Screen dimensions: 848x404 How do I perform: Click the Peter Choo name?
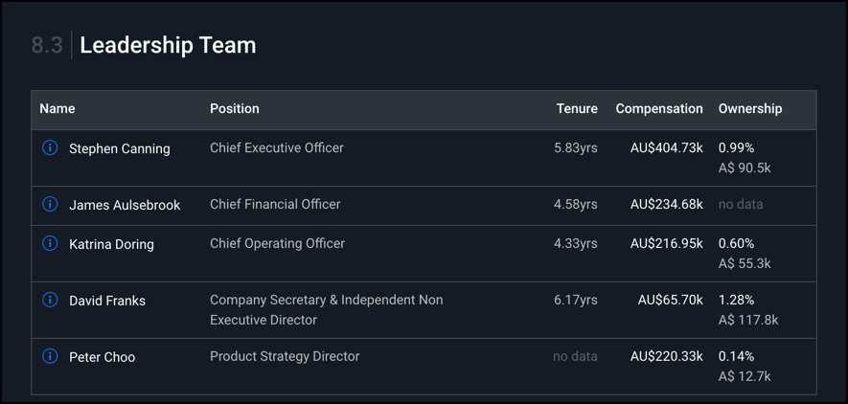click(103, 357)
